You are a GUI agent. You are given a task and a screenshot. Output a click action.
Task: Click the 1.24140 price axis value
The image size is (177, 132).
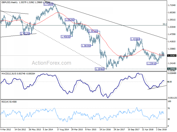tap(172, 63)
